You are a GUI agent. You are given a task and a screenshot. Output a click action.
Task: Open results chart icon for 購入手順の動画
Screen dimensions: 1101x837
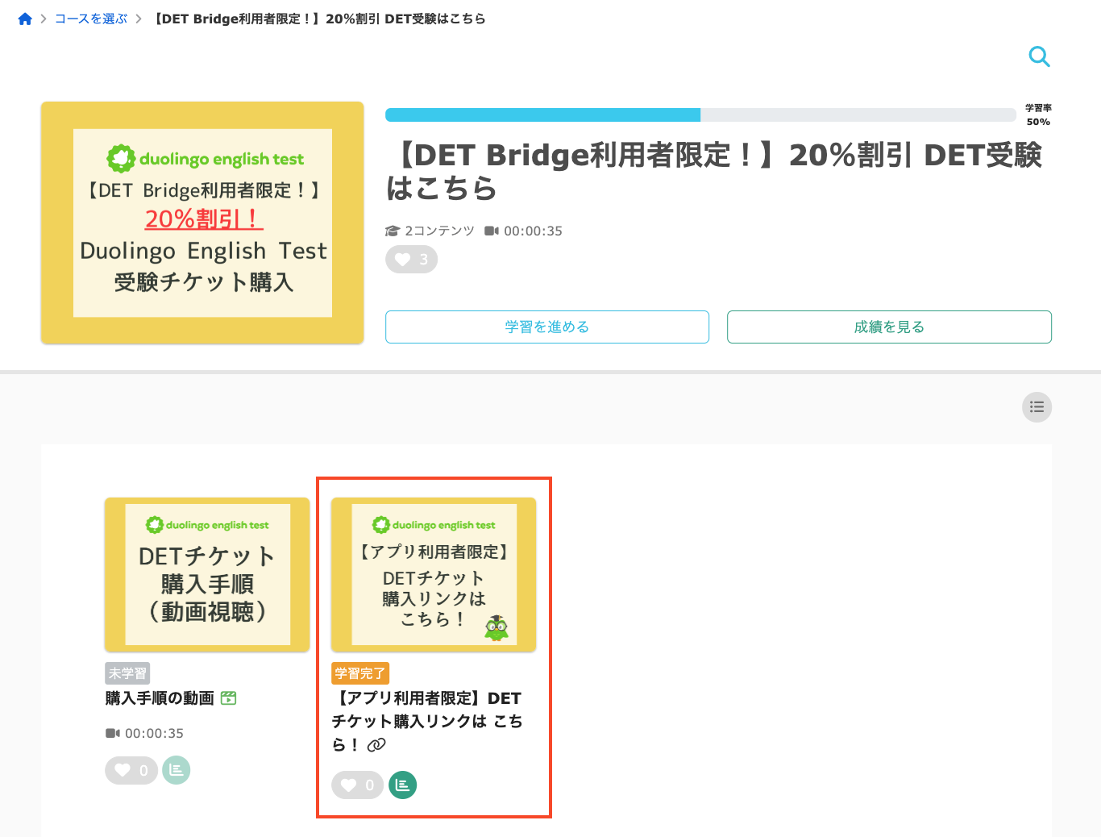click(177, 770)
